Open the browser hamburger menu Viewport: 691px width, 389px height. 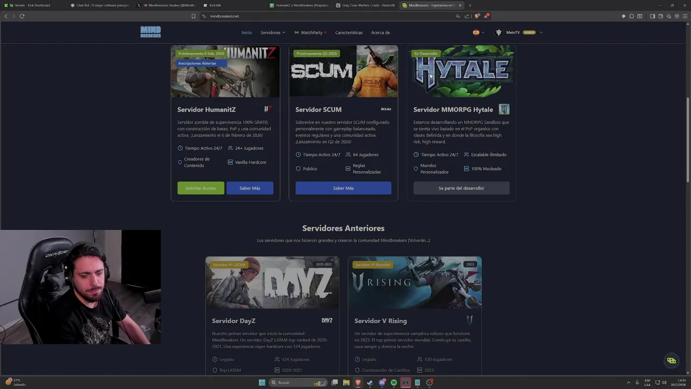click(x=685, y=16)
